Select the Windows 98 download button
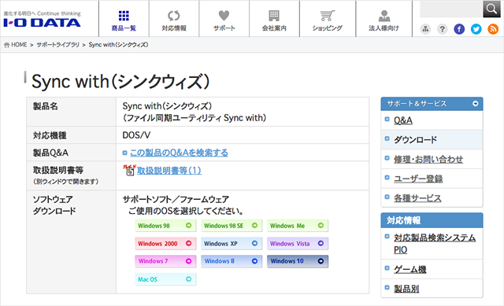The image size is (504, 306). coord(165,226)
